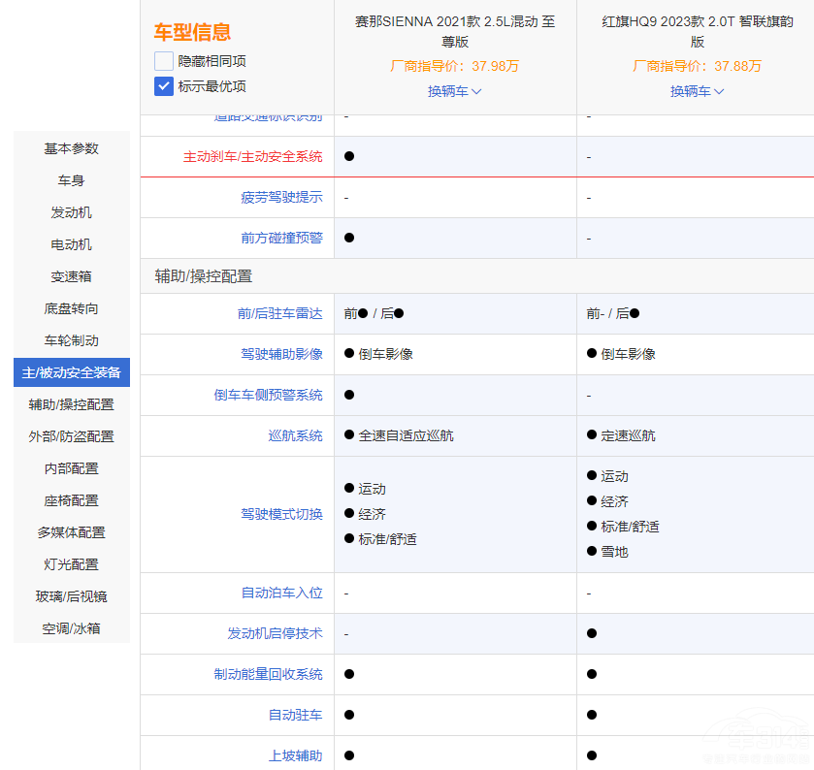
Task: Click 巡航系统 parameter link
Action: point(295,435)
